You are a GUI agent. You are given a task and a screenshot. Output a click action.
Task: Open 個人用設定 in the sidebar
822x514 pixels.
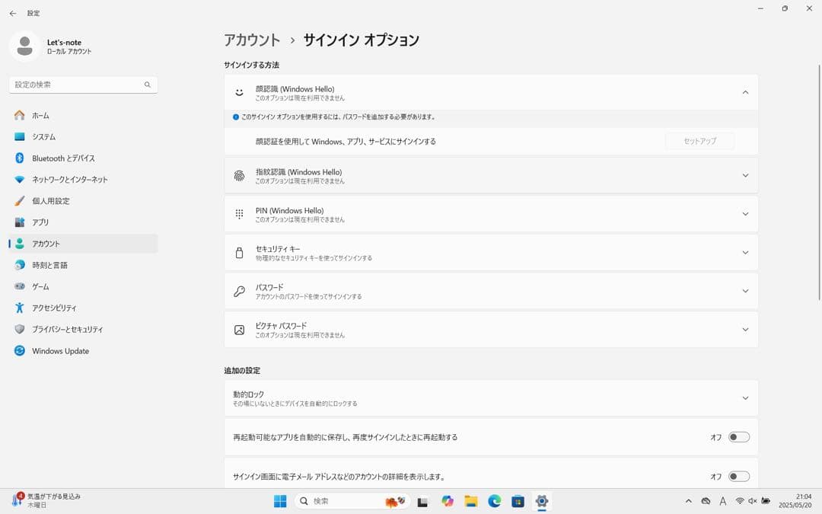49,200
